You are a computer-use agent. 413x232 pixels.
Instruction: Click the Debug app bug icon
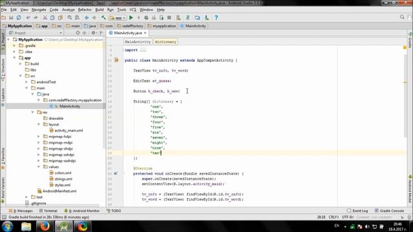[146, 17]
